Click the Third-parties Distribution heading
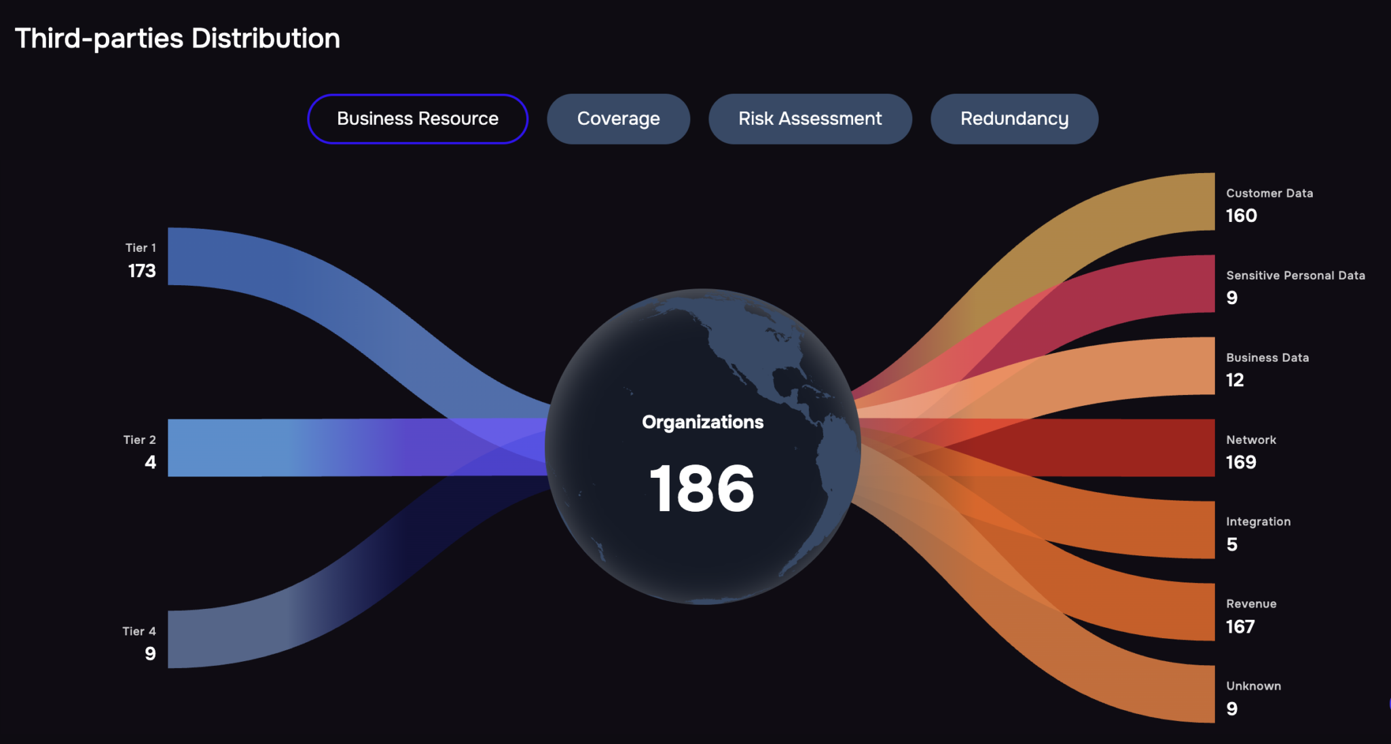The image size is (1391, 744). click(177, 39)
